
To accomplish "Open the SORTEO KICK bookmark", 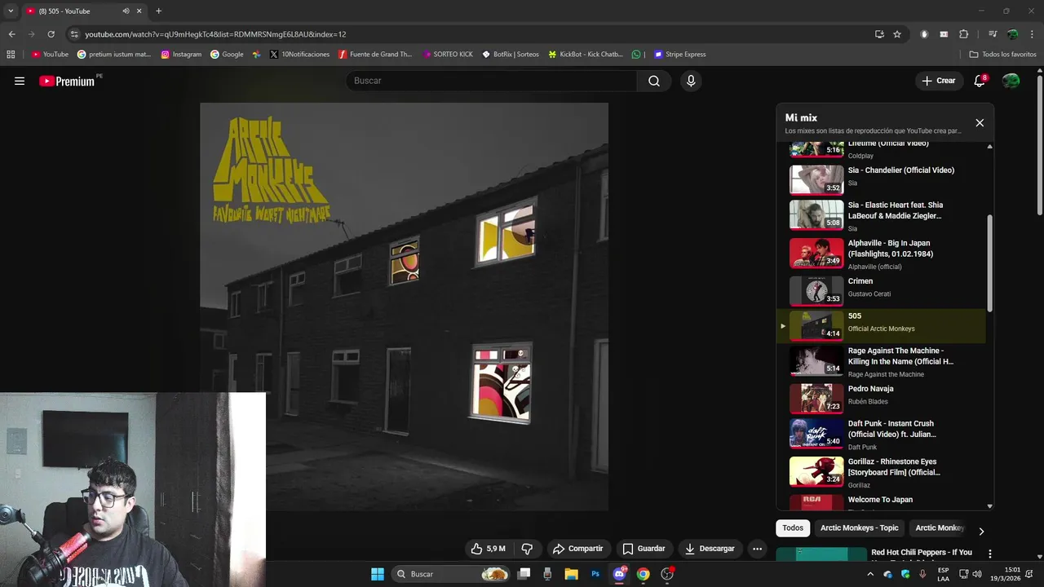I will pyautogui.click(x=447, y=55).
